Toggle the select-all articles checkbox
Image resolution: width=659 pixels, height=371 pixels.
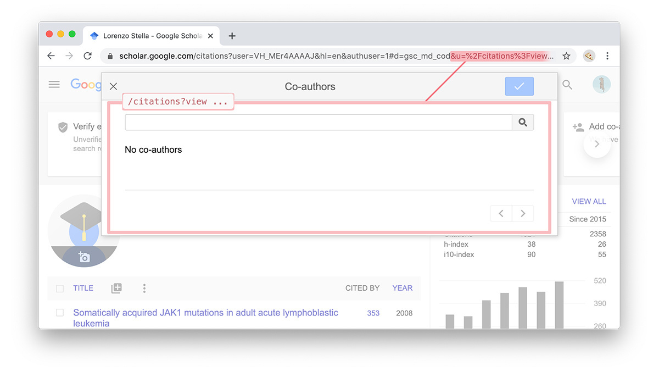coord(60,288)
